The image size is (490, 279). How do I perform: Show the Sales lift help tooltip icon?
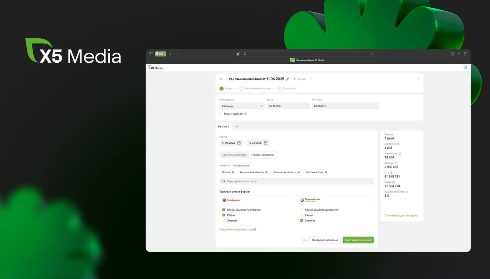click(245, 114)
